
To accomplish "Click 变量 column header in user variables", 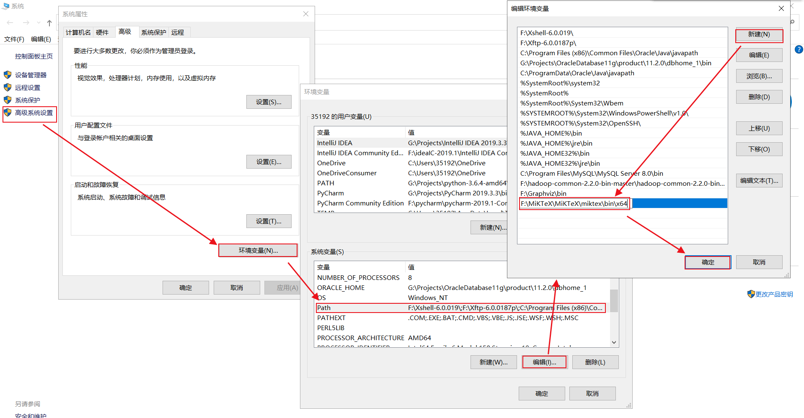I will pos(360,132).
